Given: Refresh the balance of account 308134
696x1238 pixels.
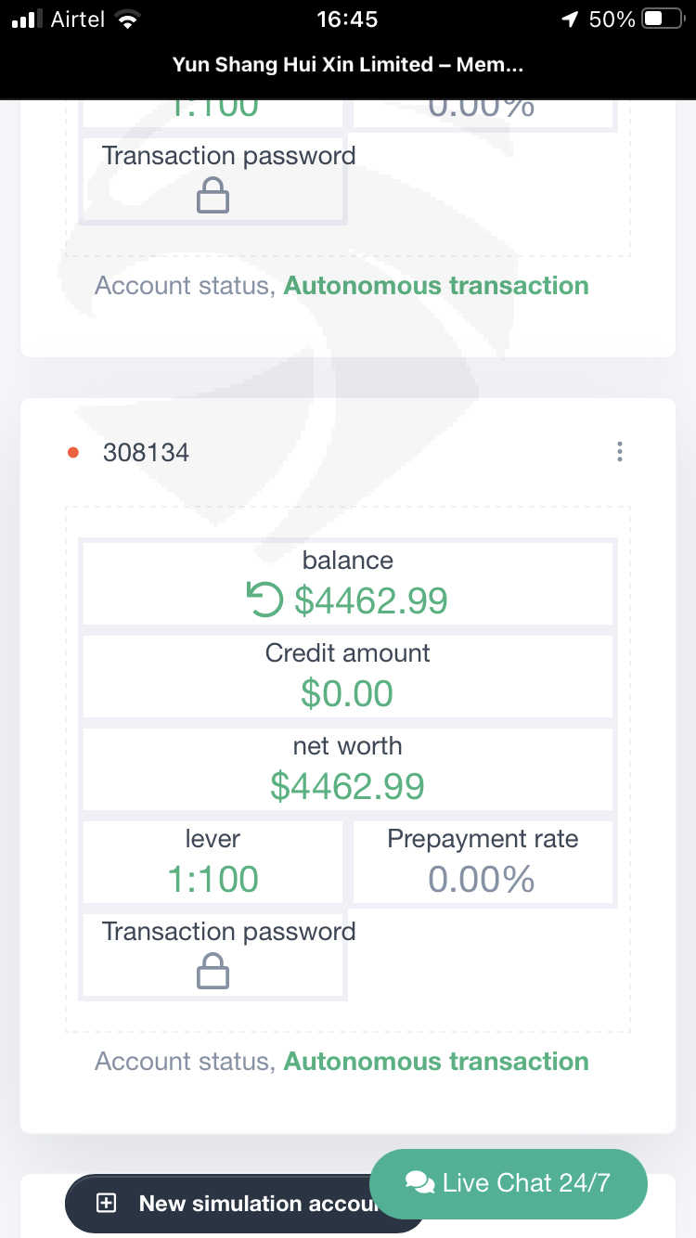Looking at the screenshot, I should coord(264,600).
